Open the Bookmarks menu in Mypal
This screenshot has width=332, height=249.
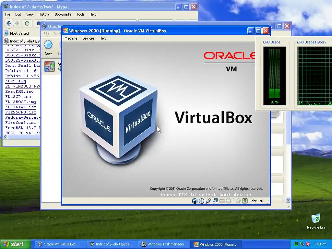tap(63, 14)
